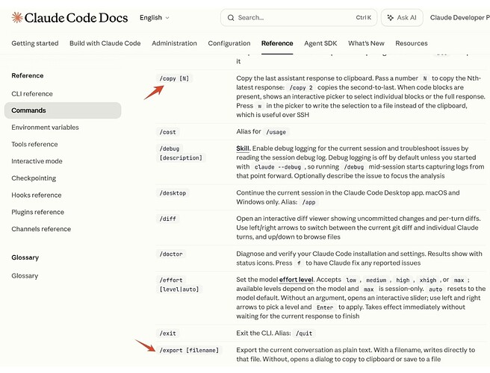Open Tools reference in the sidebar
Image resolution: width=490 pixels, height=373 pixels.
click(x=34, y=144)
